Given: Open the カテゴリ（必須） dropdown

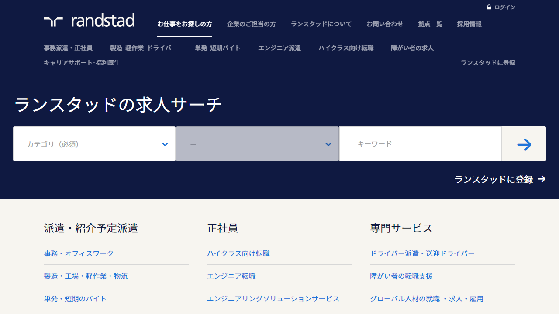Looking at the screenshot, I should 94,144.
